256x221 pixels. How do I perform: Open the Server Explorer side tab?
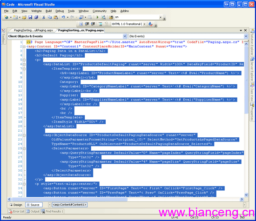click(x=252, y=69)
